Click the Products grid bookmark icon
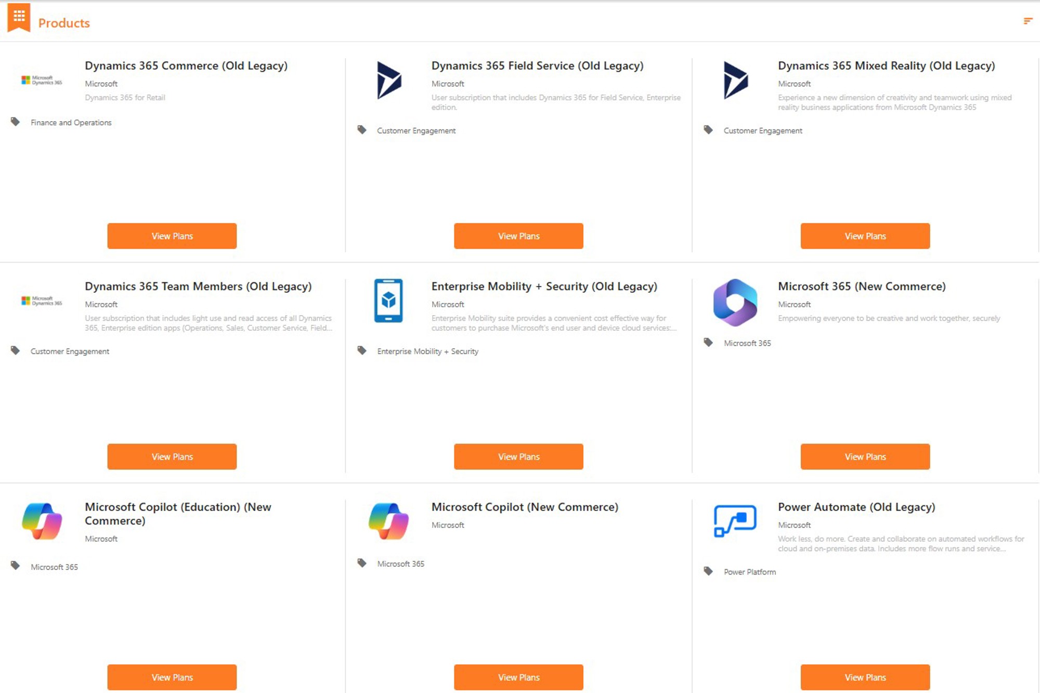 pos(19,18)
